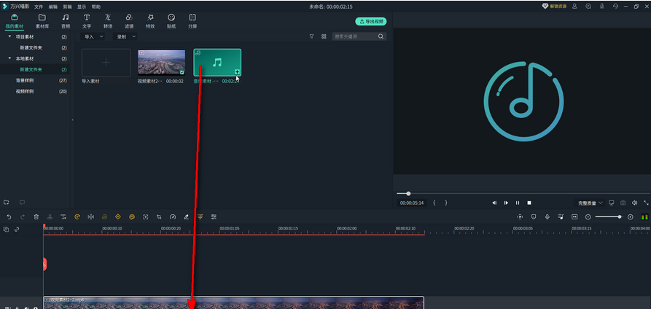Click plus badge on audio clip thumbnail
The image size is (651, 309).
tap(237, 72)
